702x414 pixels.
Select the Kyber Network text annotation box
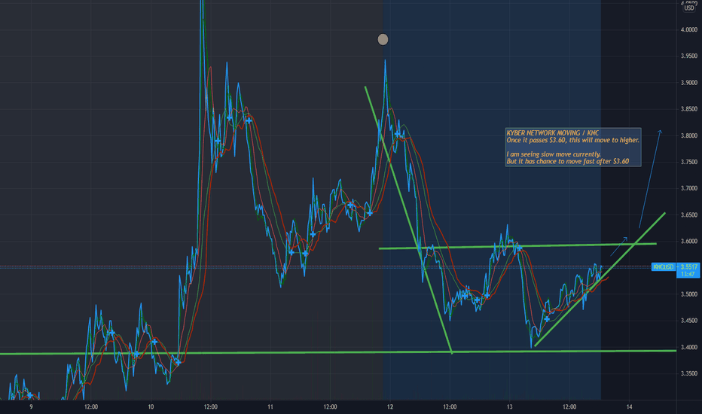pos(573,148)
